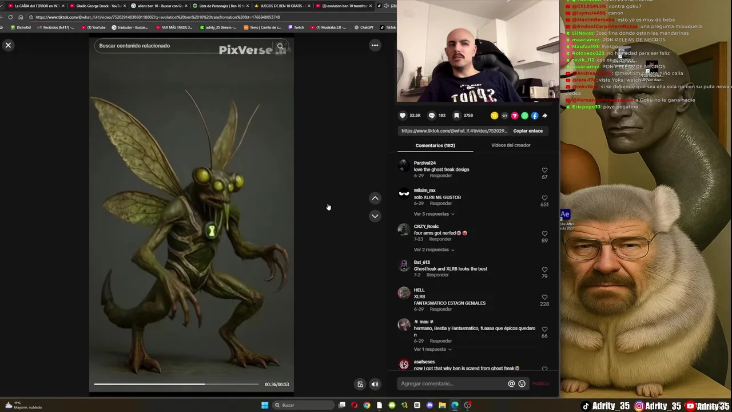Like Bat_613's comment
The width and height of the screenshot is (732, 412).
(x=544, y=270)
